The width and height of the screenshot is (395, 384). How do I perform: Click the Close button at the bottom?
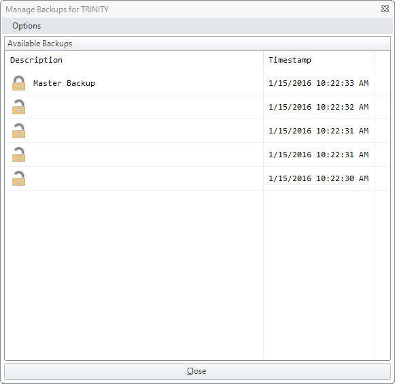[197, 371]
